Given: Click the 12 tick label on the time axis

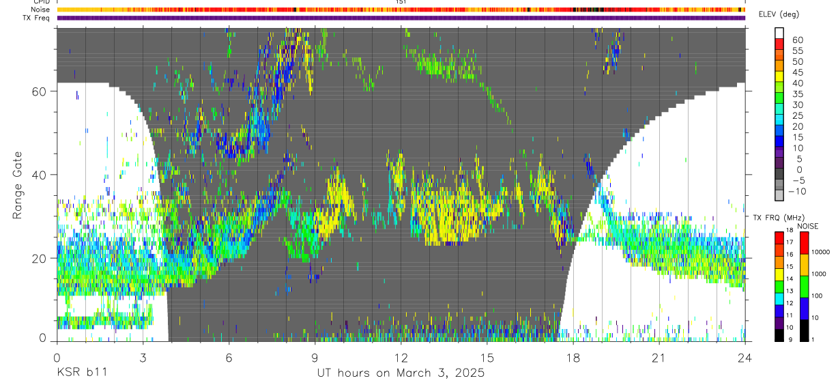Looking at the screenshot, I should pos(401,357).
